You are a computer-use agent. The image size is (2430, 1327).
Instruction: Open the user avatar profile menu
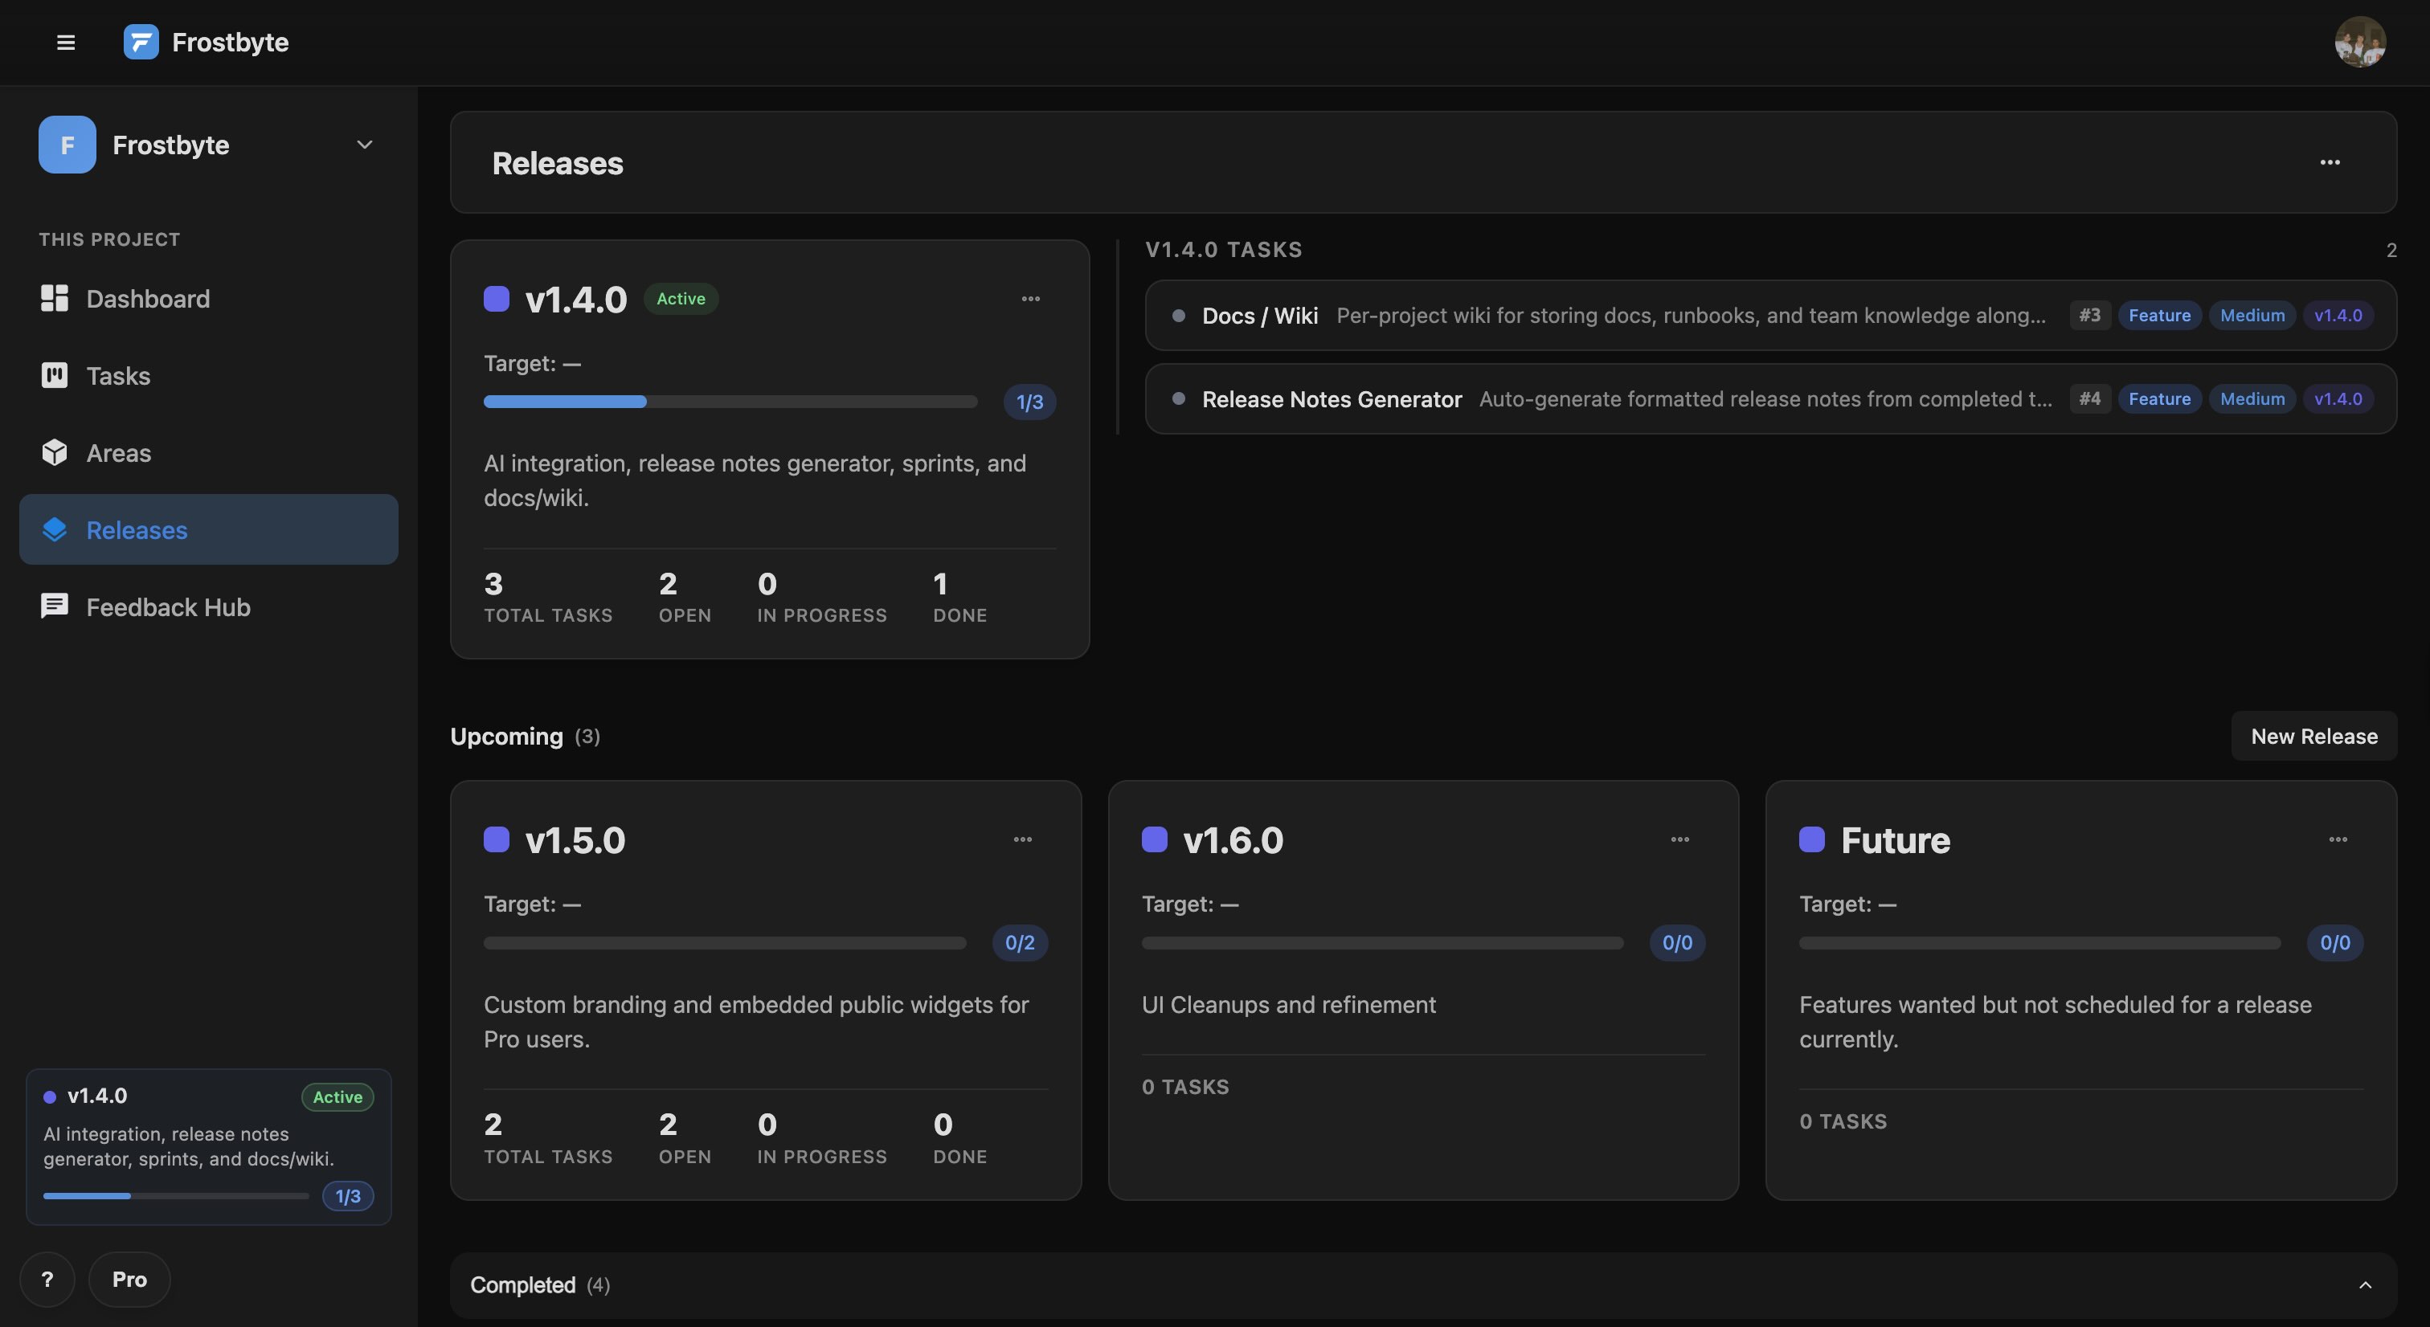[x=2360, y=43]
